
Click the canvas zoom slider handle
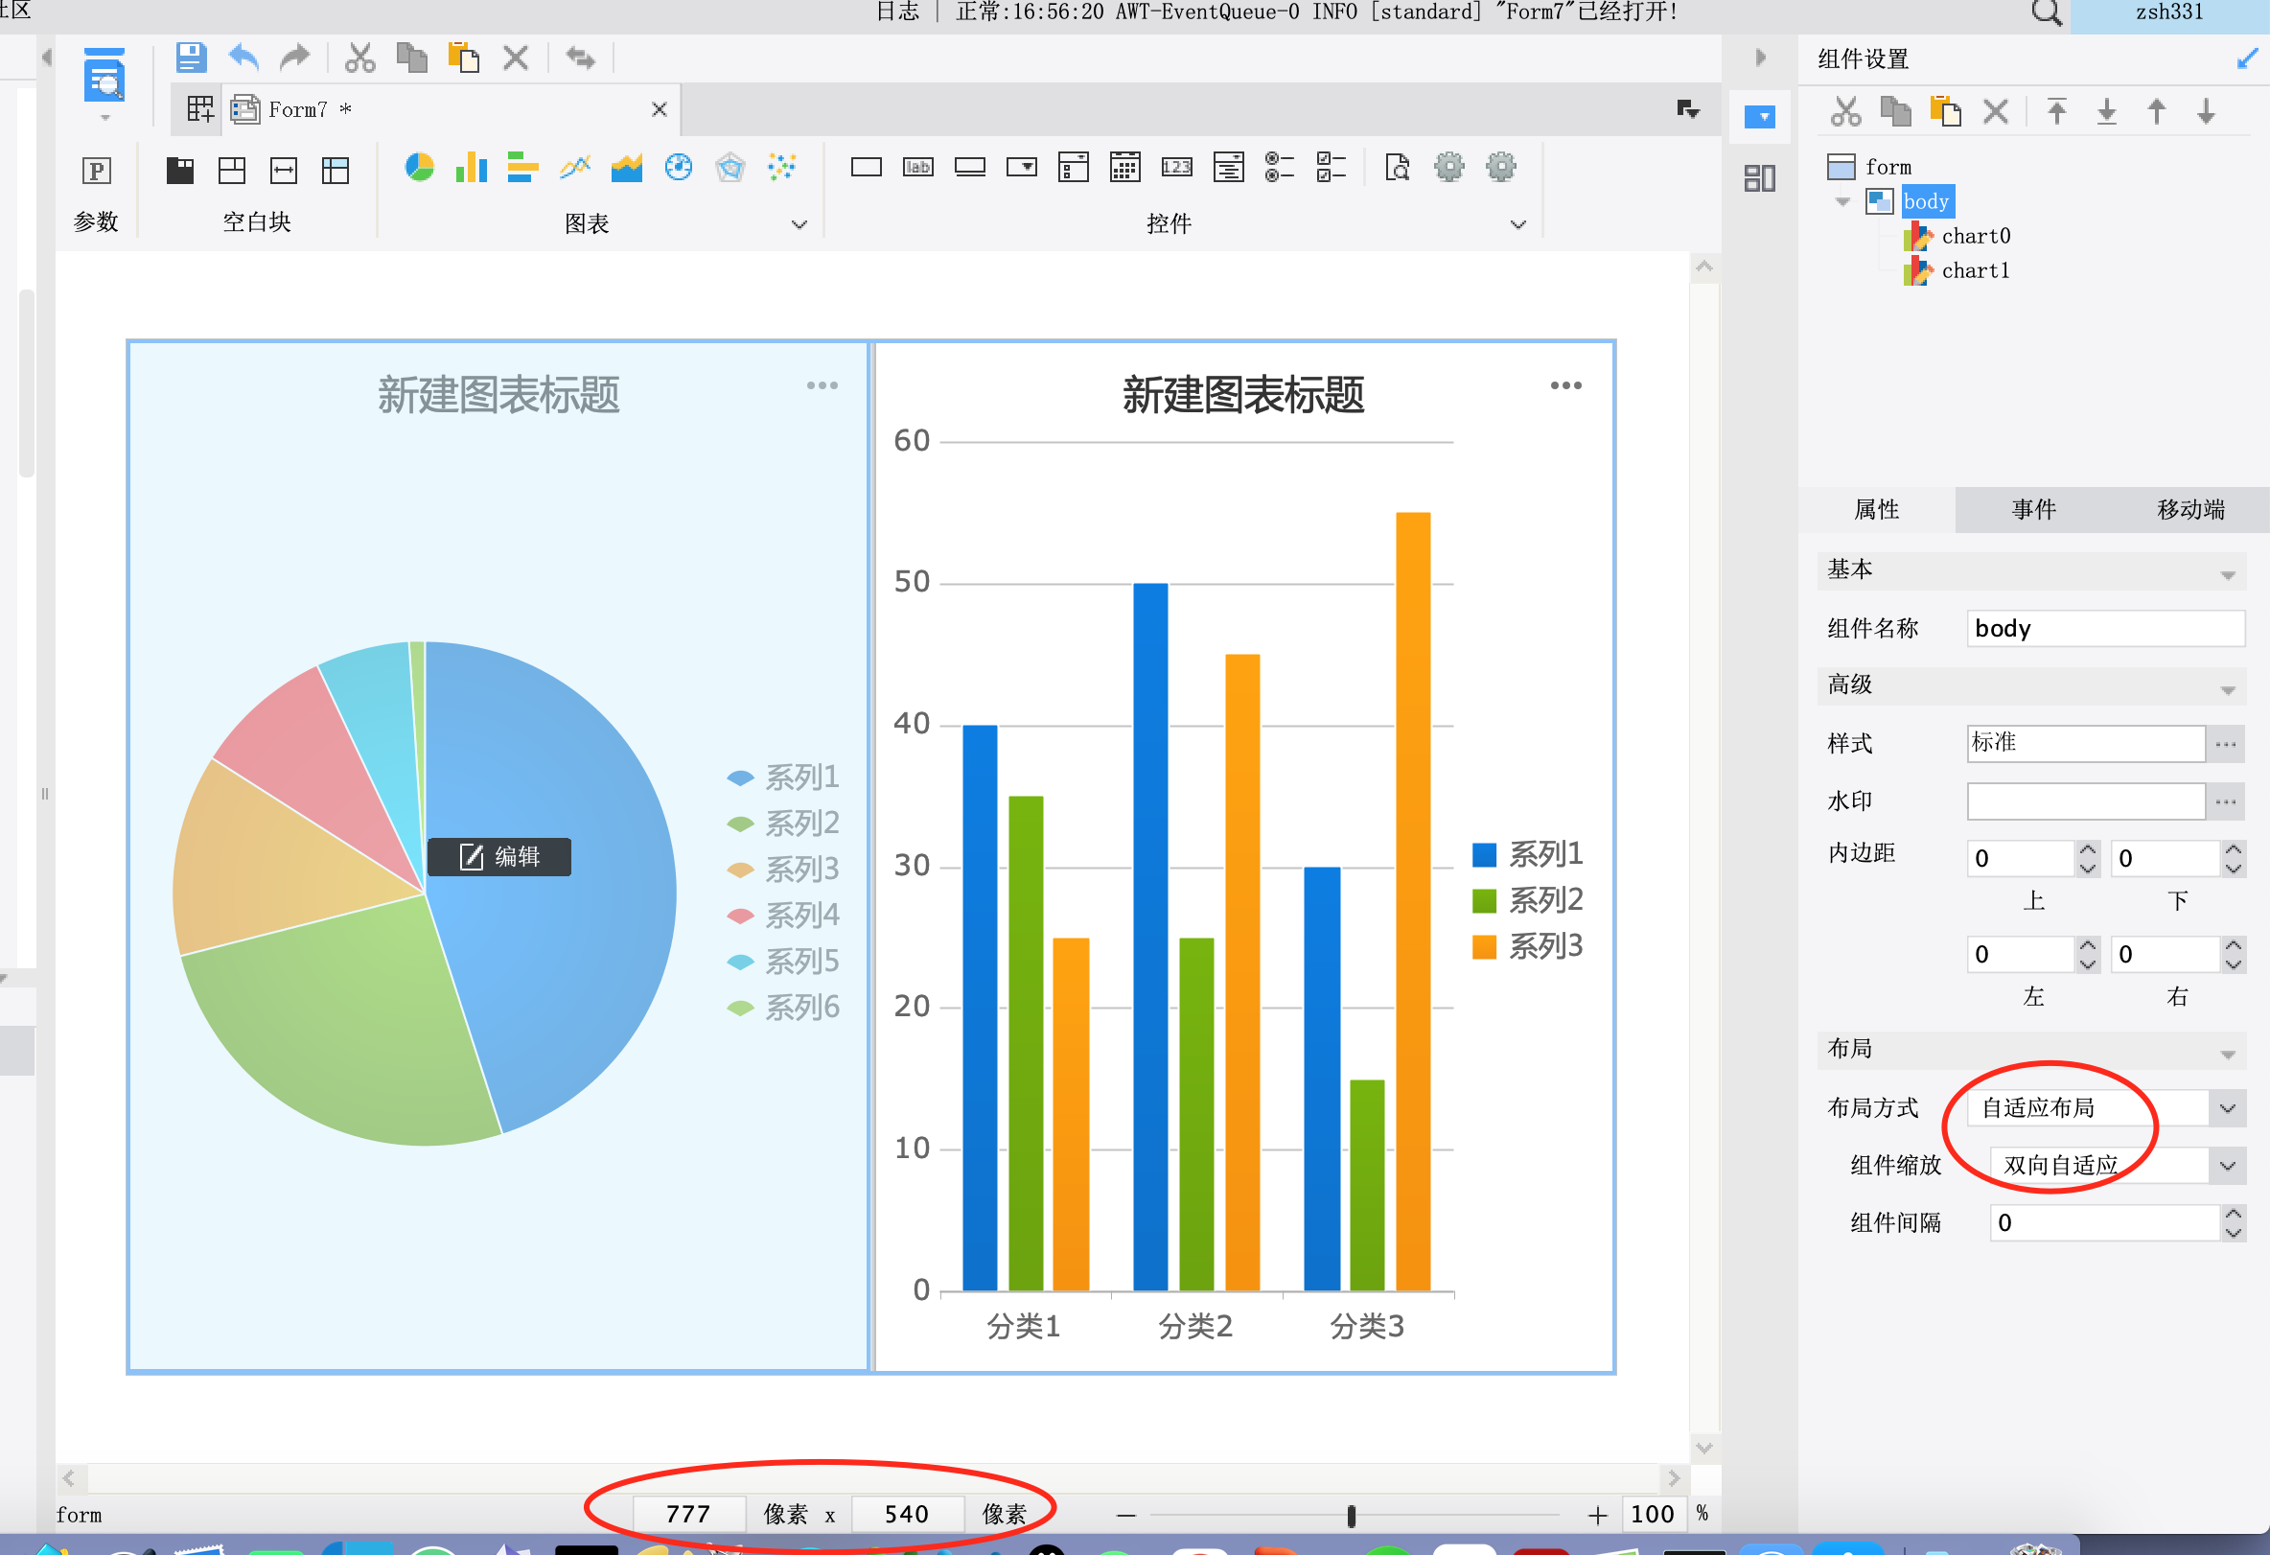point(1352,1515)
